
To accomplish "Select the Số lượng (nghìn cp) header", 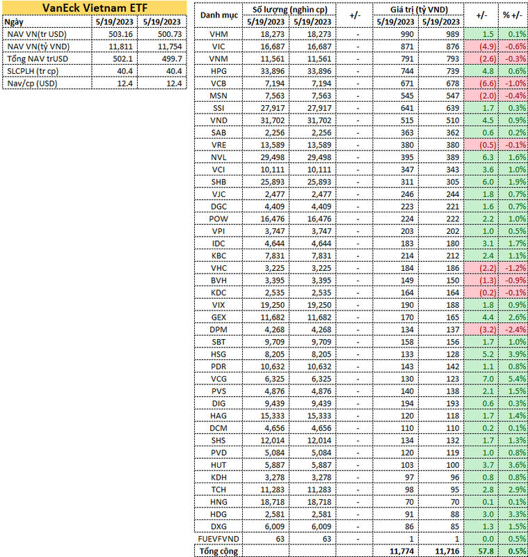I will [x=289, y=10].
